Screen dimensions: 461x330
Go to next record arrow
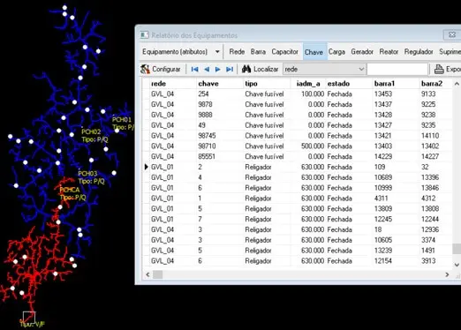click(x=218, y=69)
